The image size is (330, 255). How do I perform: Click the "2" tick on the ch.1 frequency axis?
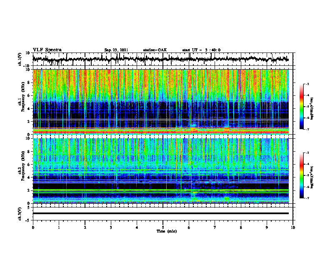click(29, 121)
